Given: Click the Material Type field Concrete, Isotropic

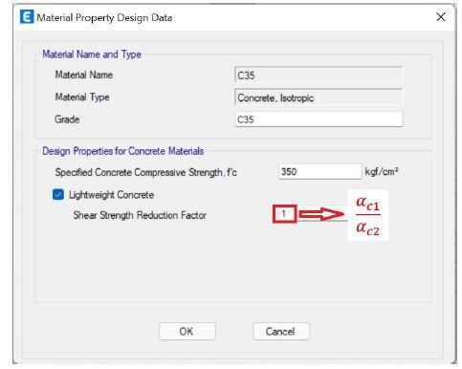Looking at the screenshot, I should tap(319, 98).
